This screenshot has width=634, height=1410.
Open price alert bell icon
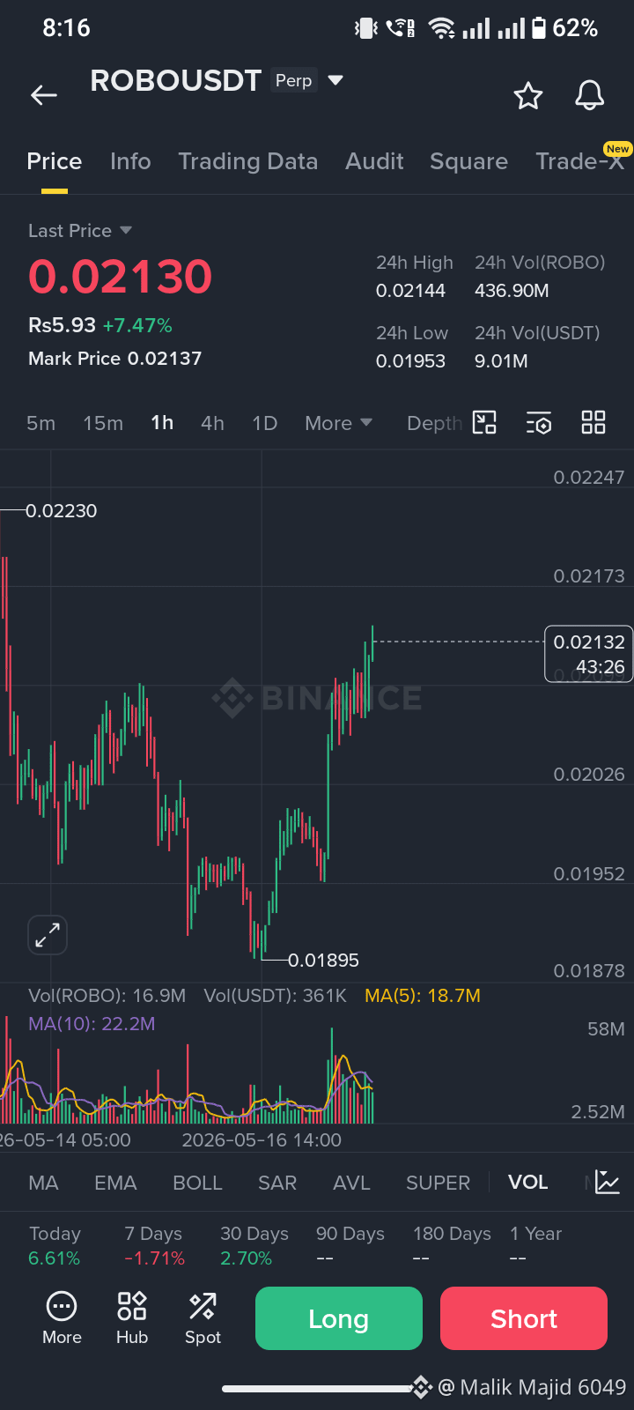(x=590, y=95)
